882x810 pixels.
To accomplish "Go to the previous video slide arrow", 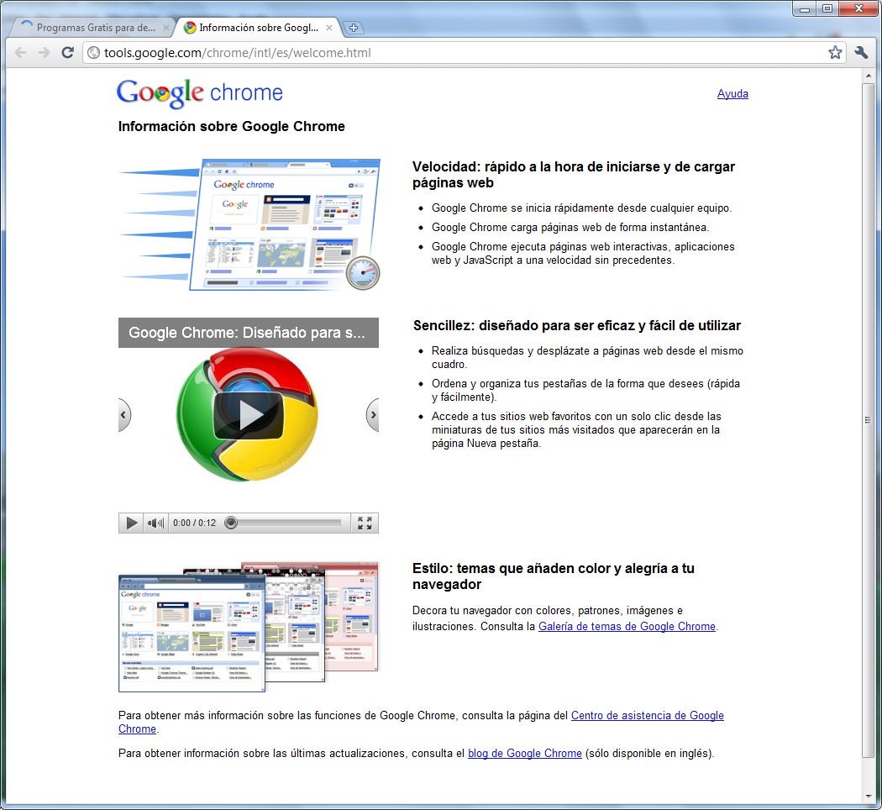I will [123, 415].
